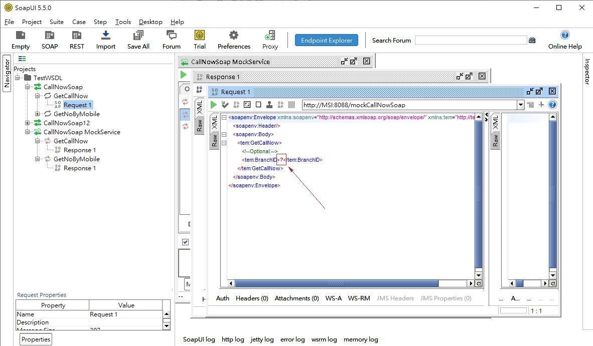Screen dimensions: 593x346
Task: Open the error log tab
Action: (292, 339)
